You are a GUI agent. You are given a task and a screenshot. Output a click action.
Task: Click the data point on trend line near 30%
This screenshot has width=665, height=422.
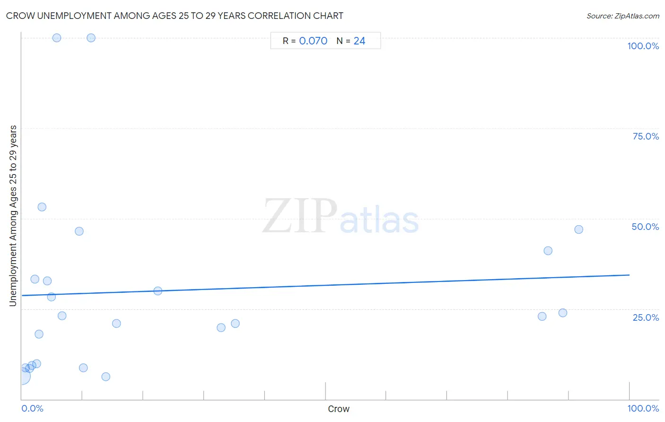coord(158,291)
